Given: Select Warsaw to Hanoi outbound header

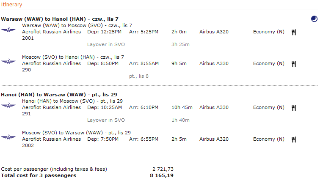Looking at the screenshot, I should pyautogui.click(x=60, y=19).
